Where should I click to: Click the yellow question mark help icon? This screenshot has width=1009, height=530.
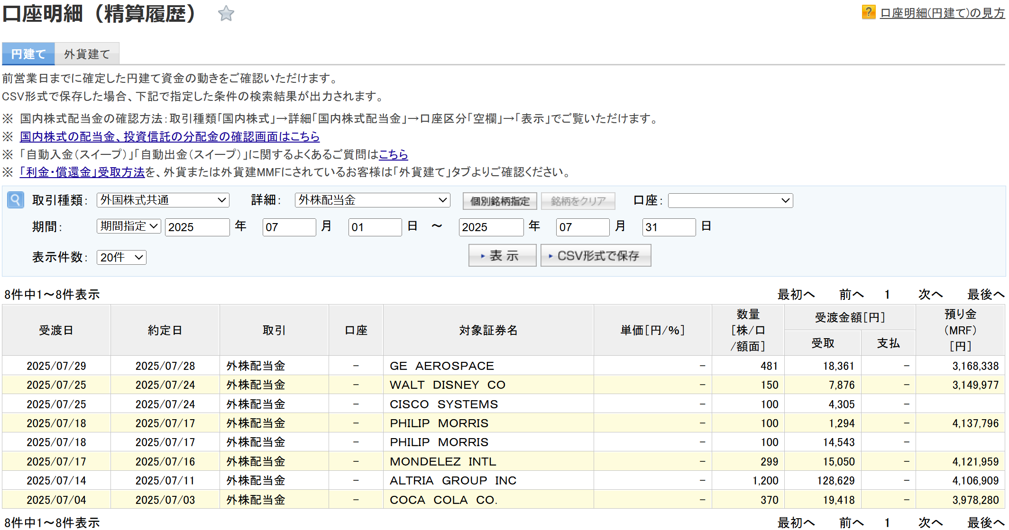pos(868,12)
